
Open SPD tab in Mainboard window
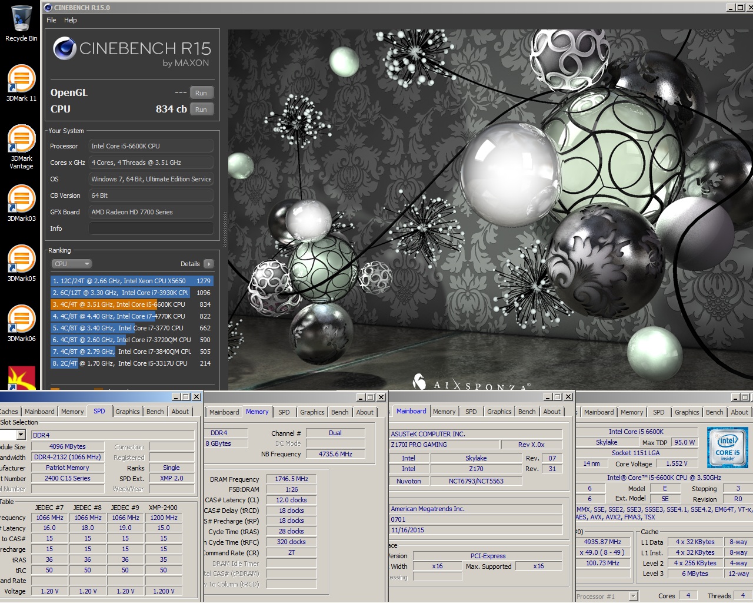[x=471, y=412]
